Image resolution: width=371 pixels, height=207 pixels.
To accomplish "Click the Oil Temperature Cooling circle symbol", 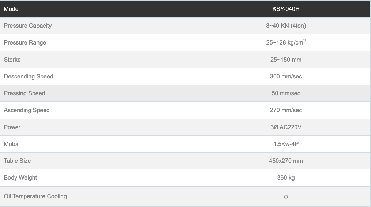I will click(x=286, y=197).
